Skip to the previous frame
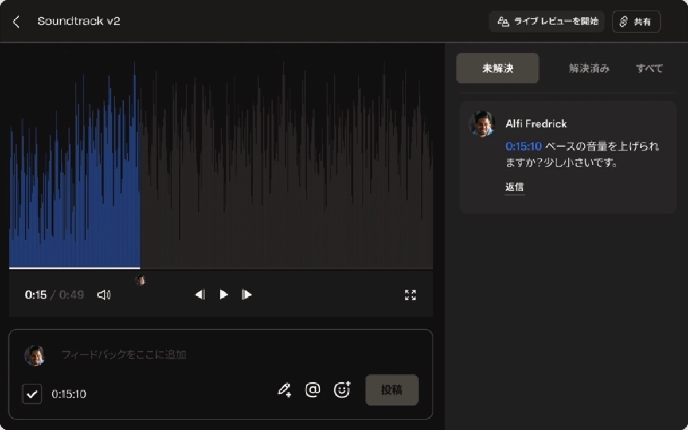This screenshot has height=430, width=688. [200, 295]
